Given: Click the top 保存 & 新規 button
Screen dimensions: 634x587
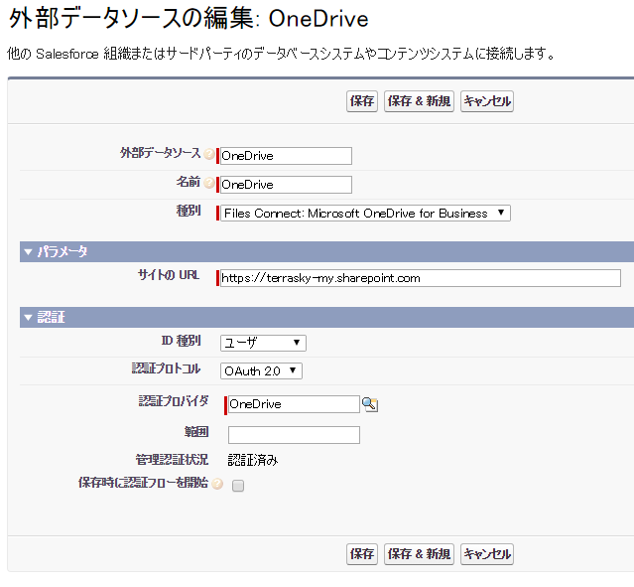Looking at the screenshot, I should click(x=419, y=101).
